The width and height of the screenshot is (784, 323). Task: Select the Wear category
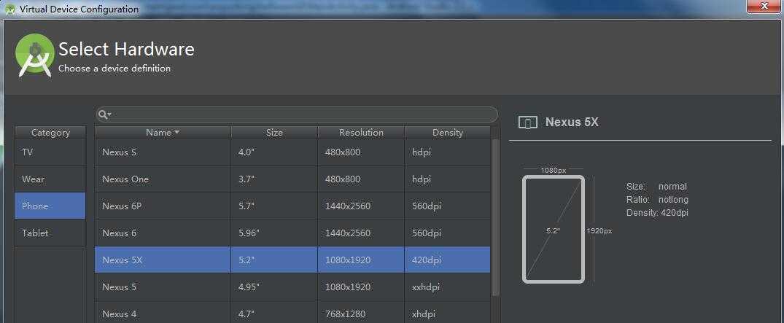click(50, 179)
